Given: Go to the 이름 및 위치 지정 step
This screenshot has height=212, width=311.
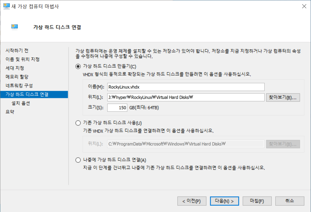Looking at the screenshot, I should [23, 59].
